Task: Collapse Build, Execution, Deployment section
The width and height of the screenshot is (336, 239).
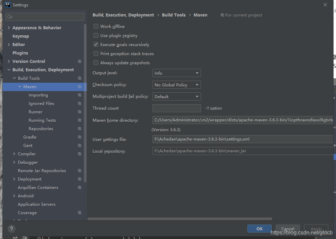Action: 9,70
